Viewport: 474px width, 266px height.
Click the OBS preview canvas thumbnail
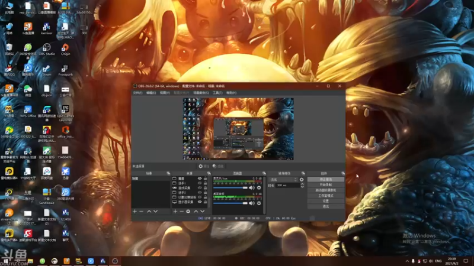(238, 129)
